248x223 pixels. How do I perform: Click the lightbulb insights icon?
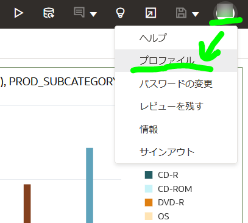(120, 13)
